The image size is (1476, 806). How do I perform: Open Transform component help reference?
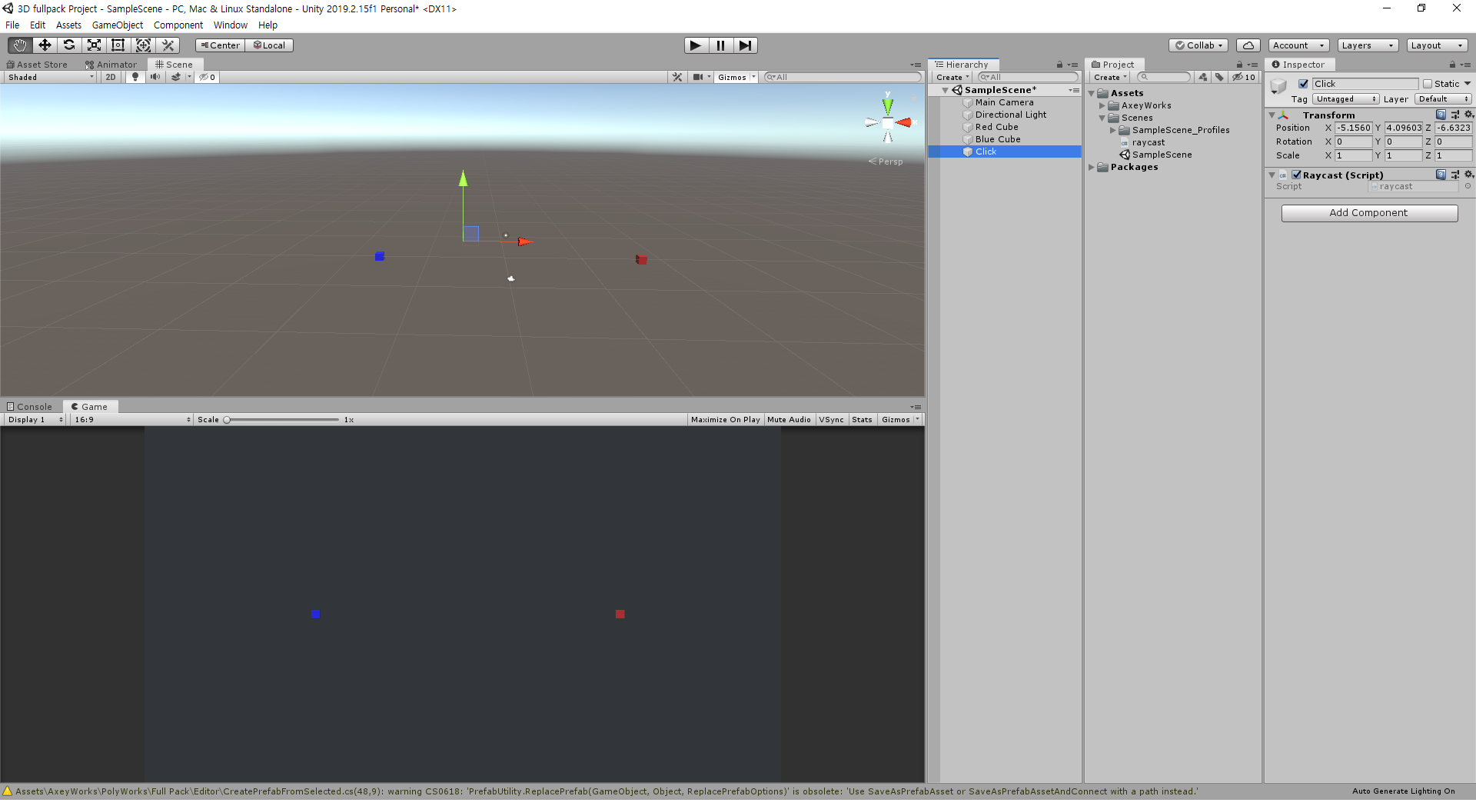click(1441, 115)
